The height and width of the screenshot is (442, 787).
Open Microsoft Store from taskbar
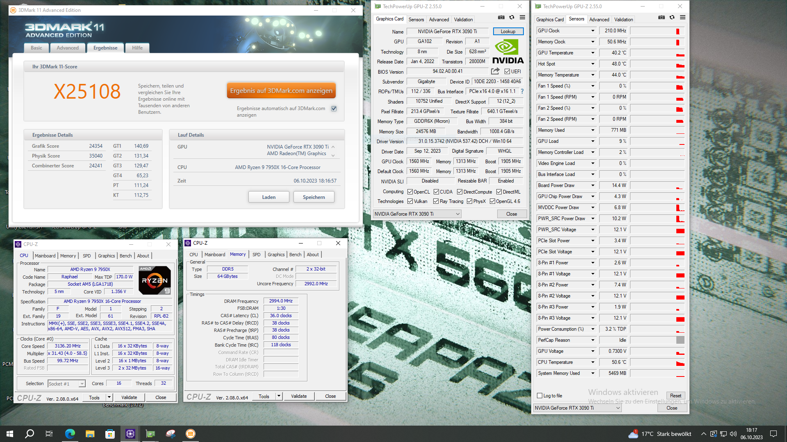(x=110, y=434)
